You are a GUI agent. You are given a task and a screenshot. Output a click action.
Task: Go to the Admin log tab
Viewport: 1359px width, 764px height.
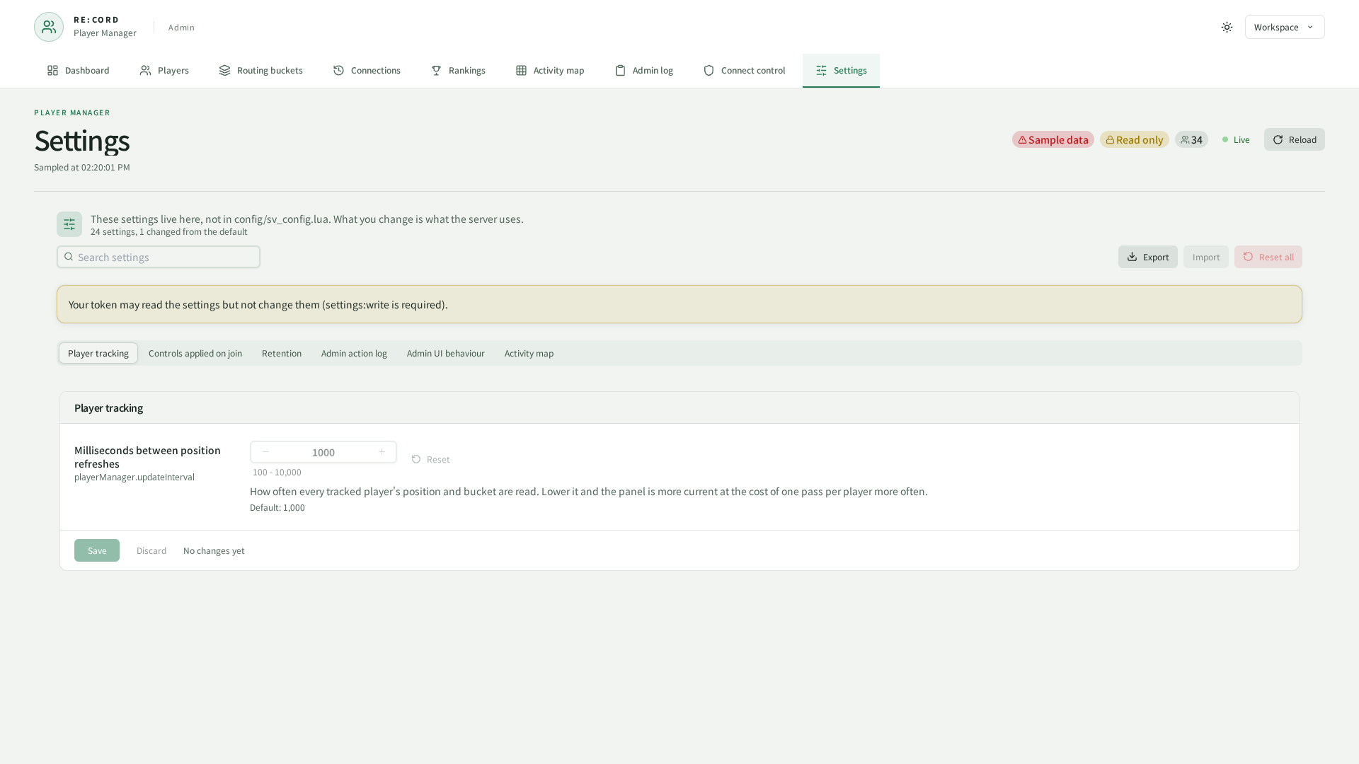(643, 70)
